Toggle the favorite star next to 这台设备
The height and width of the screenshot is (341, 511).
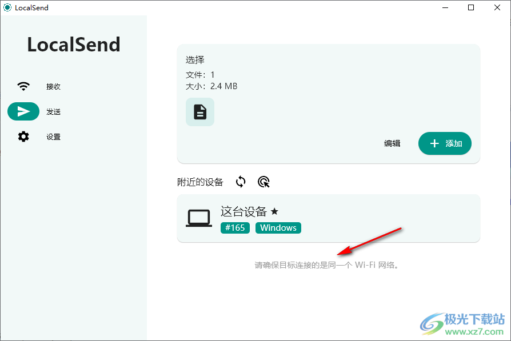274,212
